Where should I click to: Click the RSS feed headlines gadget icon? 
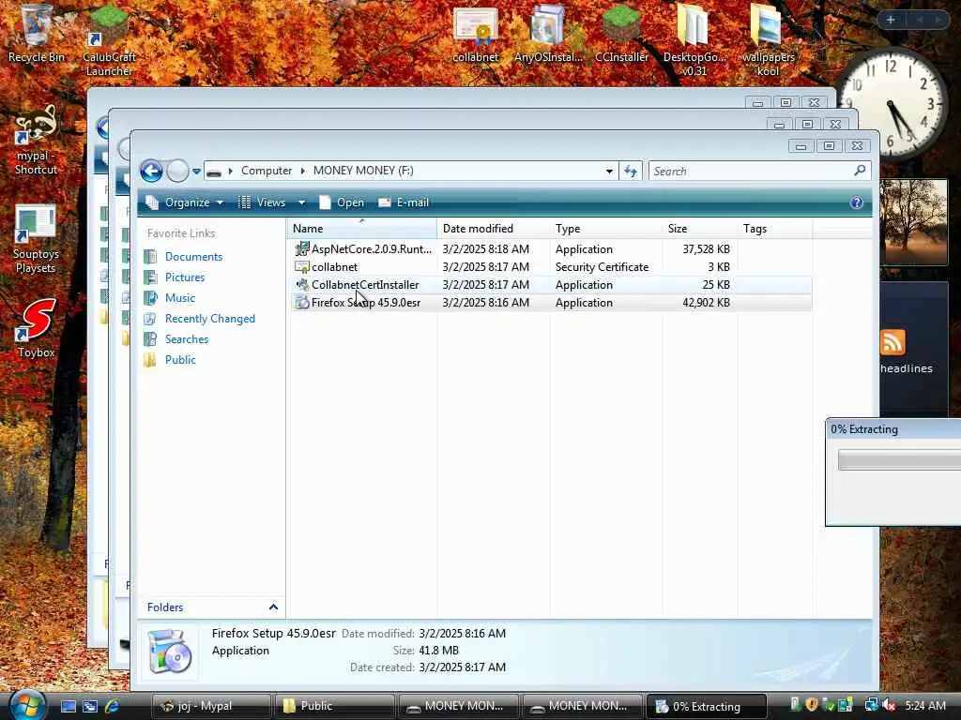[892, 342]
